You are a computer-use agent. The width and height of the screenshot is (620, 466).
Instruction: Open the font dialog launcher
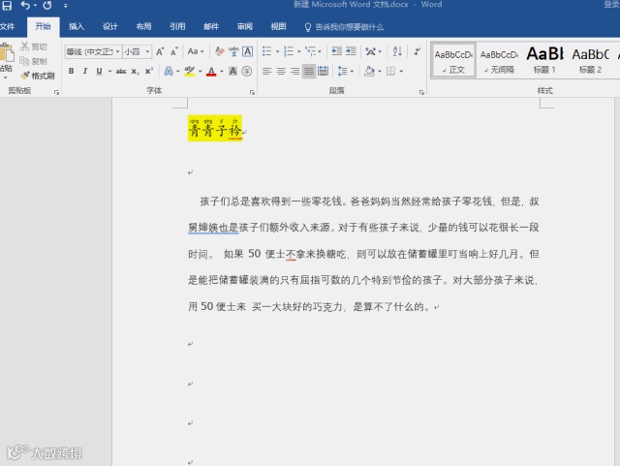tap(252, 92)
